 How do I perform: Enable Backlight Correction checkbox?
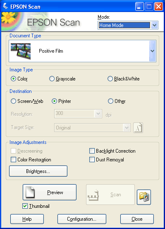(92, 151)
